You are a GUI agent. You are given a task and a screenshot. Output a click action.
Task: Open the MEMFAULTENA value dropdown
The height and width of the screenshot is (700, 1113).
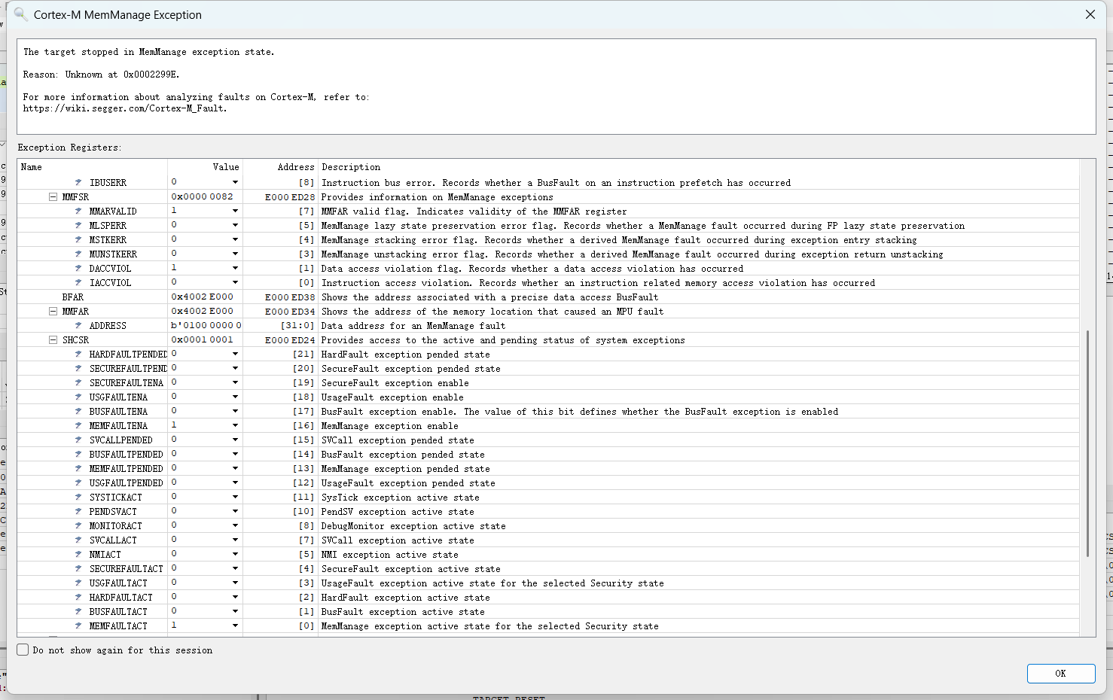pyautogui.click(x=234, y=425)
